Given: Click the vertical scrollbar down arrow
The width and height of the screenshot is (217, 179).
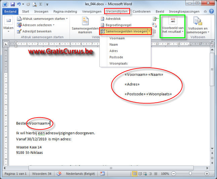Looking at the screenshot, I should pyautogui.click(x=212, y=148).
